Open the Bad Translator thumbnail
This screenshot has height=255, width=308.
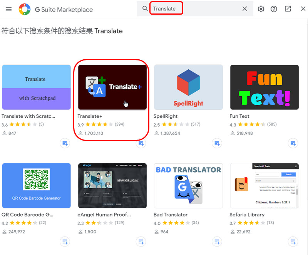[188, 186]
